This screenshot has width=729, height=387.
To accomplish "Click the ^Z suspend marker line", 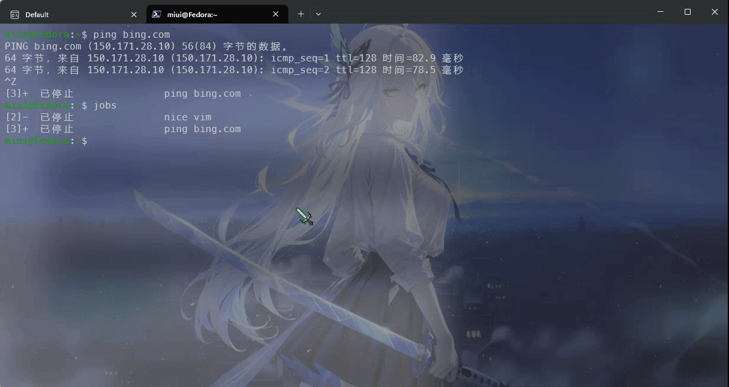I will [11, 82].
